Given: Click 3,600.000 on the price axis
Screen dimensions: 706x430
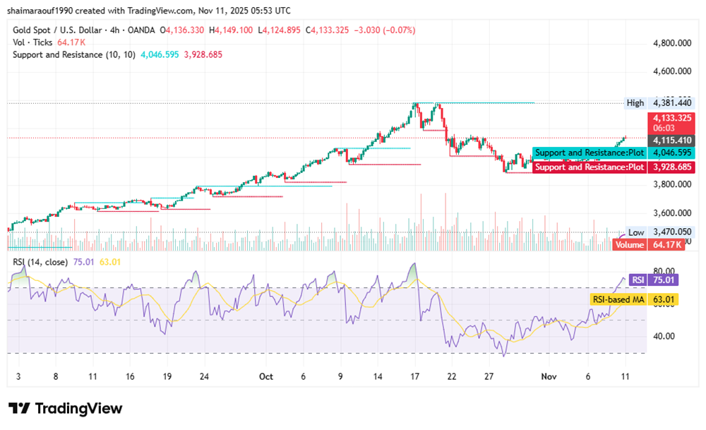Looking at the screenshot, I should click(x=671, y=213).
